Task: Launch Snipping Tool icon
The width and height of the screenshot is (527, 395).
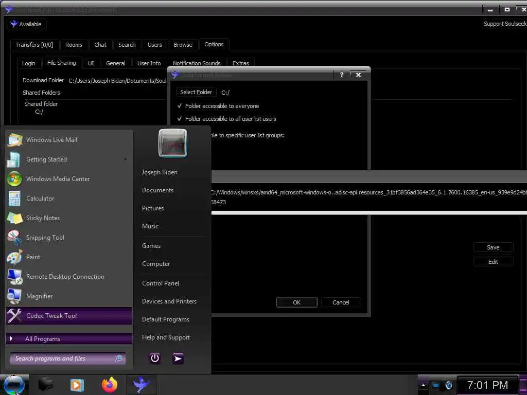Action: pyautogui.click(x=14, y=238)
